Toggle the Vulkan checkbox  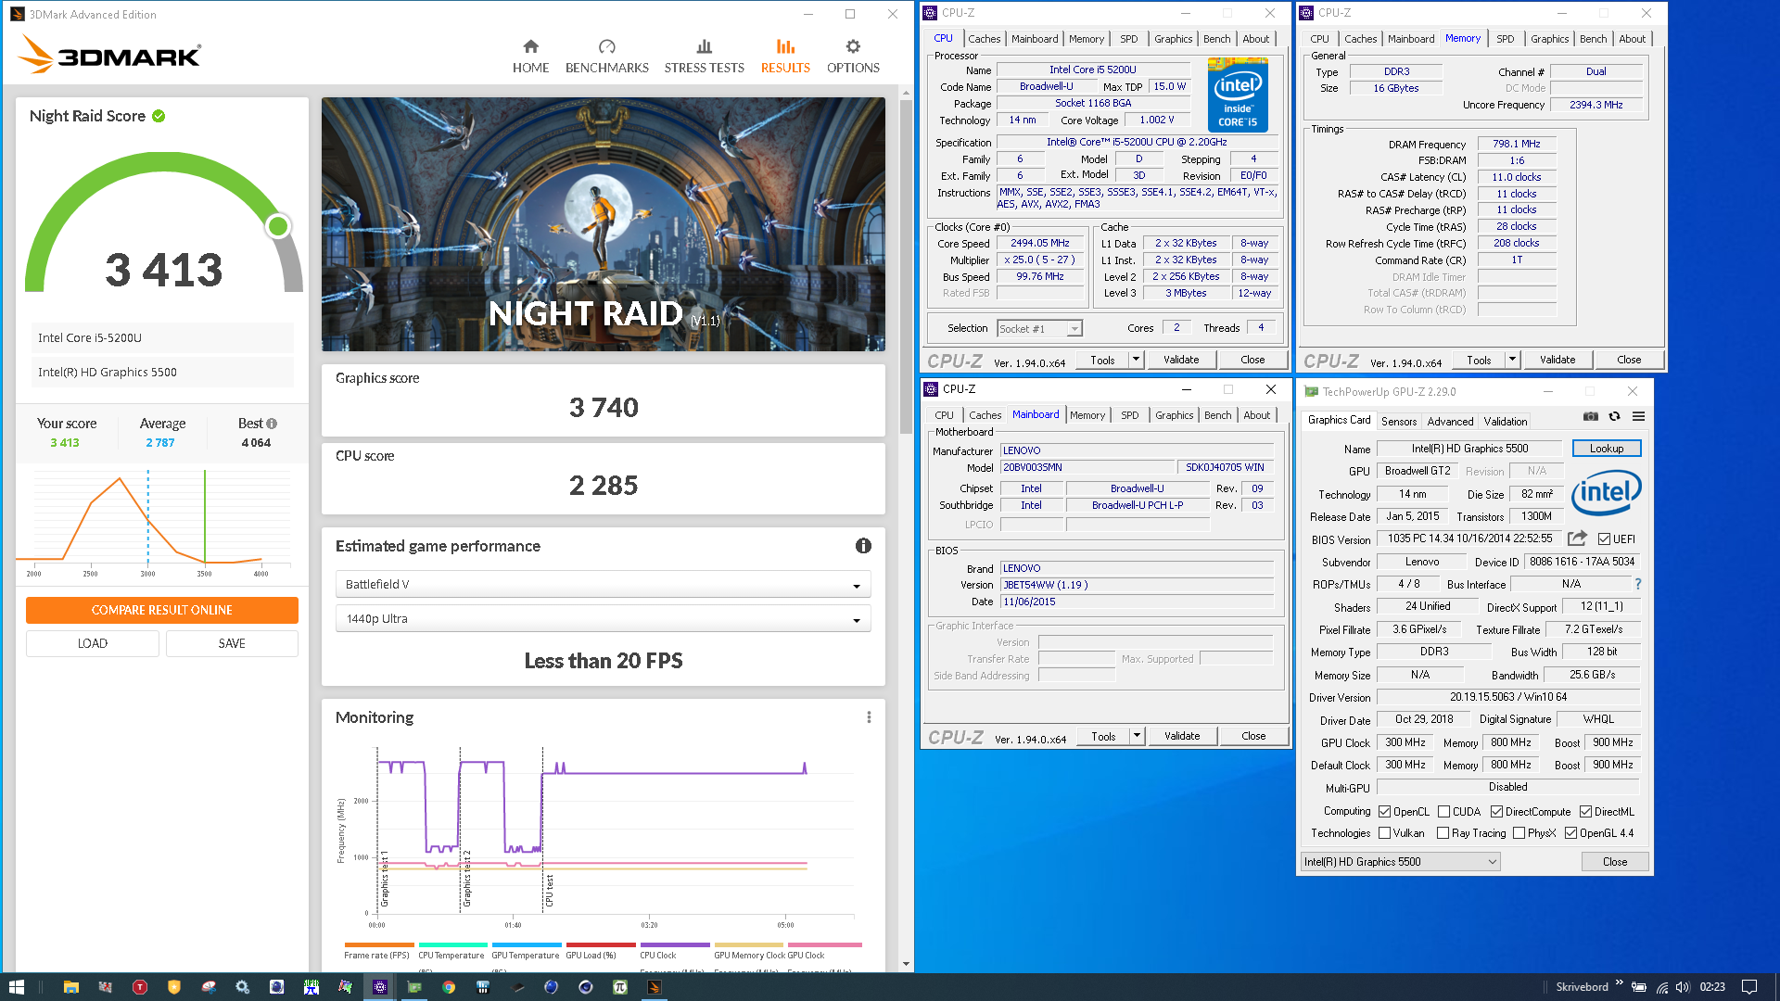coord(1384,833)
